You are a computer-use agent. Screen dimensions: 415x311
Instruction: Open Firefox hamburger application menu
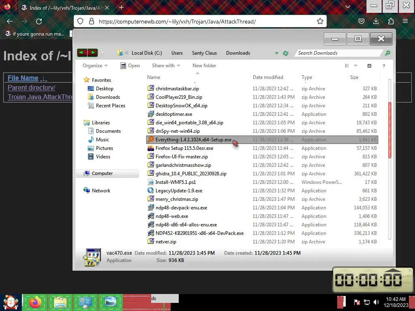point(405,21)
